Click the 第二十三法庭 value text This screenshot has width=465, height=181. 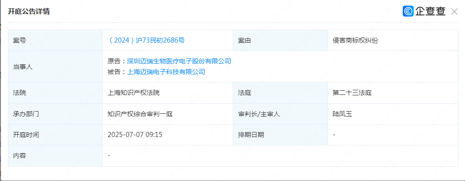coord(352,93)
